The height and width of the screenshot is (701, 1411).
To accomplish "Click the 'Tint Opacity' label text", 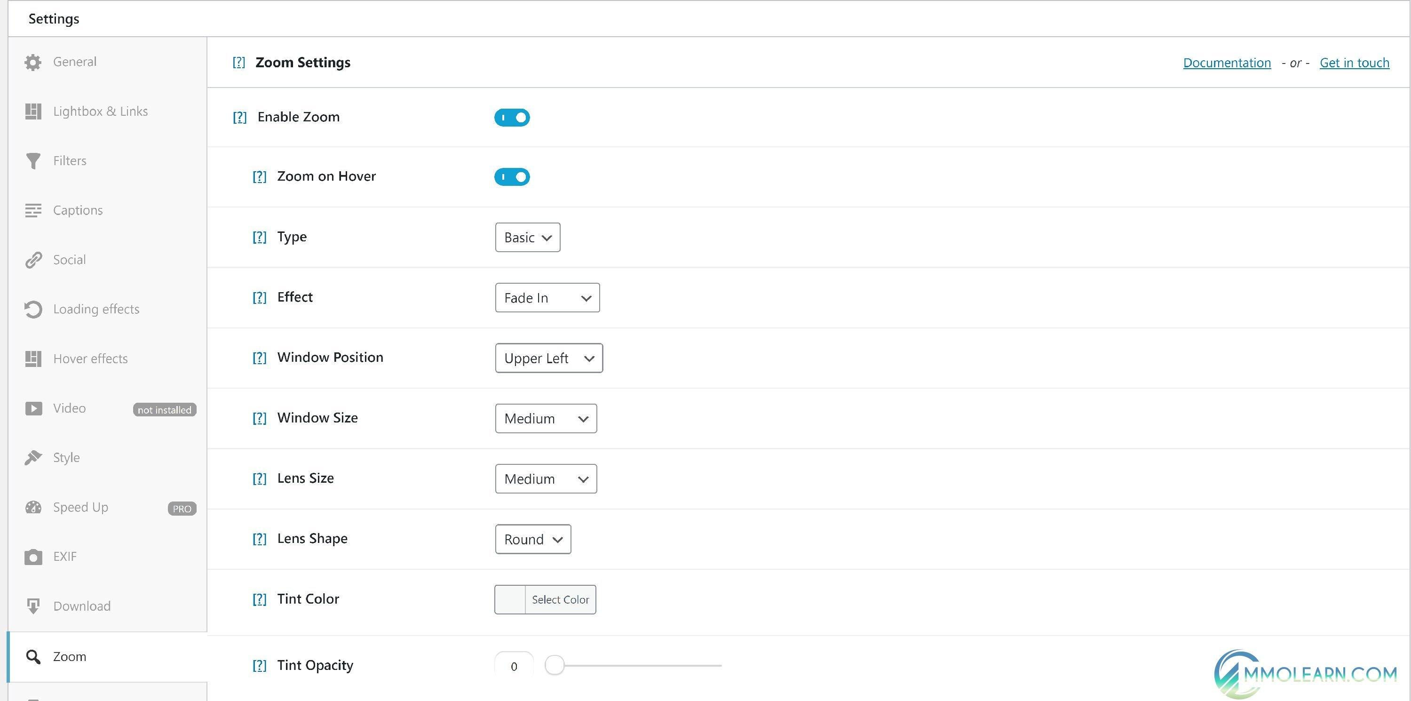I will point(315,665).
